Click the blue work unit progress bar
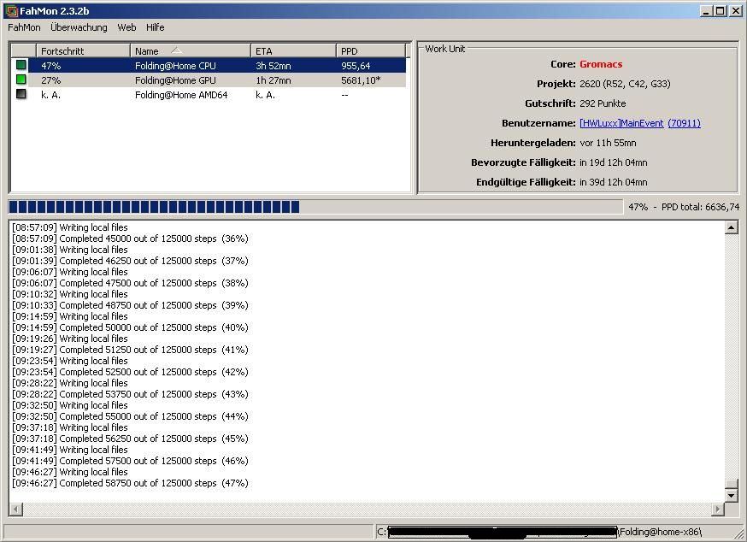 point(315,206)
